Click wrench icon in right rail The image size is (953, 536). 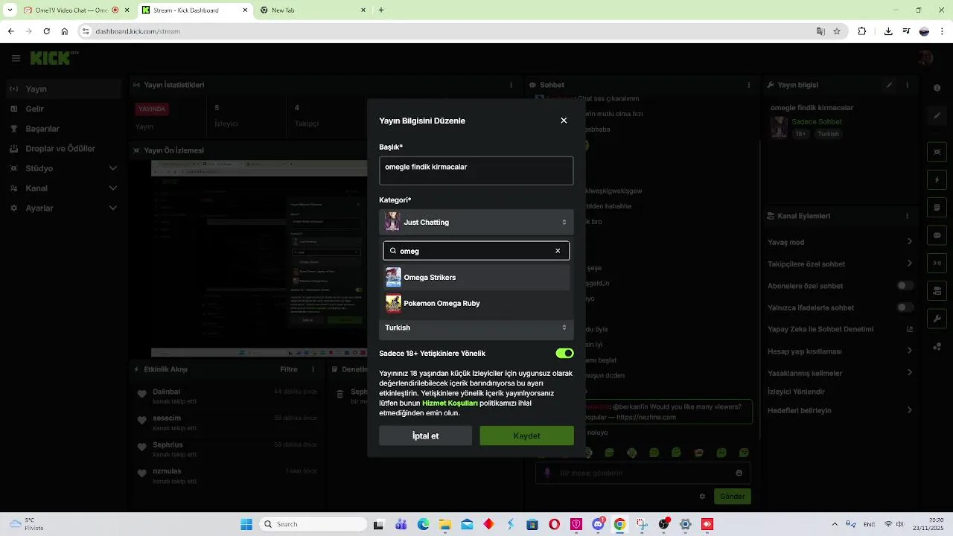click(x=937, y=319)
